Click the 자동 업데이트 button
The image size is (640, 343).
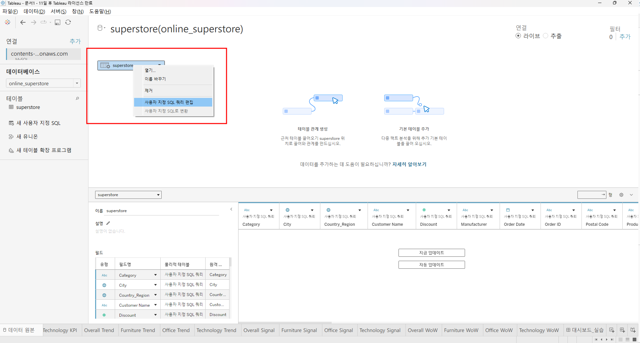[x=431, y=265]
